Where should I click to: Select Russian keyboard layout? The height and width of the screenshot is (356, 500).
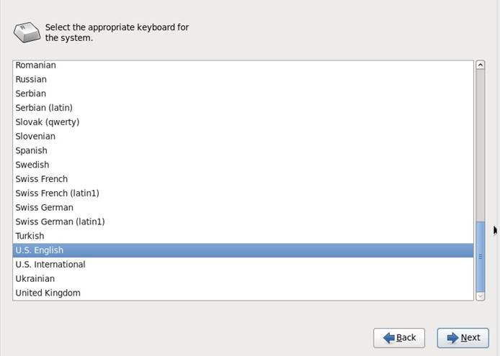tap(31, 79)
